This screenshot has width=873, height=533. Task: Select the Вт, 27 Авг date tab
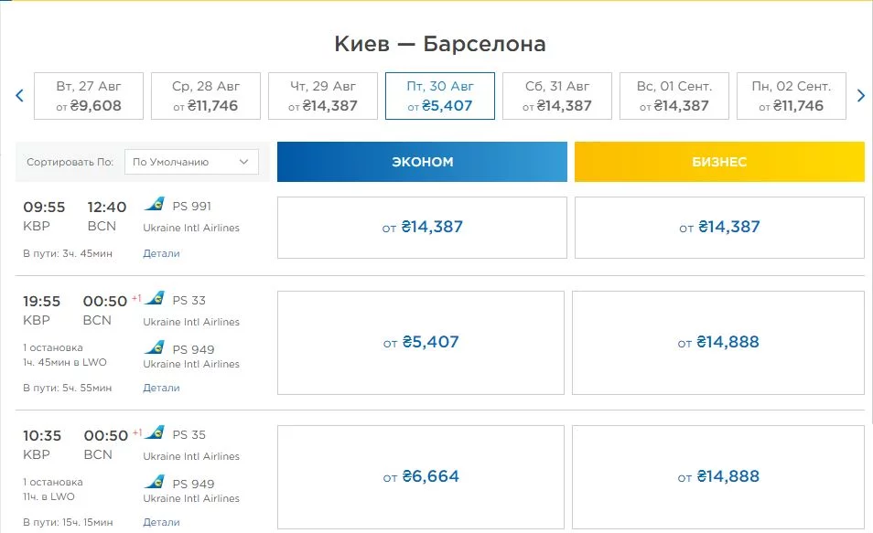point(89,96)
